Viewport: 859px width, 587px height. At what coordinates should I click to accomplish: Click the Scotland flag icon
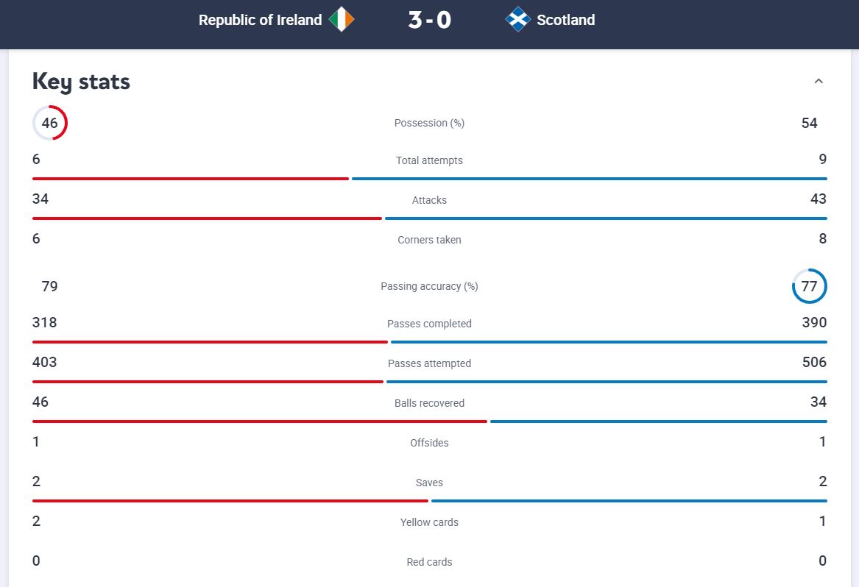point(518,20)
